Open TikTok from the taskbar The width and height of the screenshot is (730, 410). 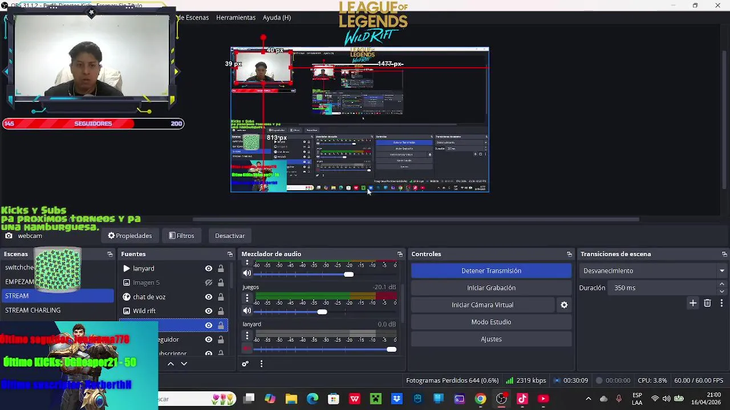pos(522,399)
